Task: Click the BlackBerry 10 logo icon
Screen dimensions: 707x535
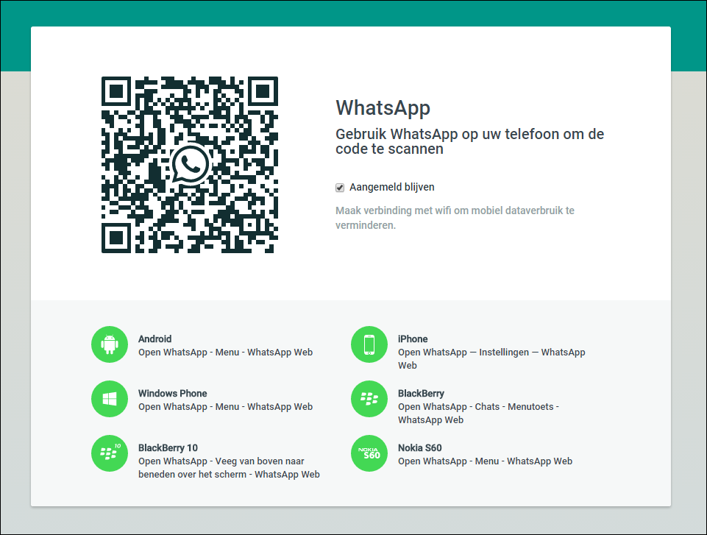Action: click(x=110, y=453)
